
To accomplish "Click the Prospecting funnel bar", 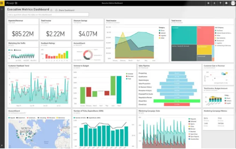I will (x=177, y=73).
